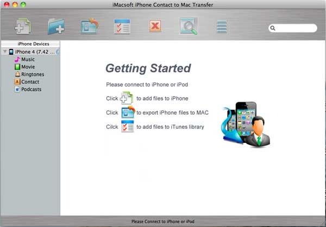
Task: Click 'Please connect to iPhone or iPod' text
Action: 147,85
